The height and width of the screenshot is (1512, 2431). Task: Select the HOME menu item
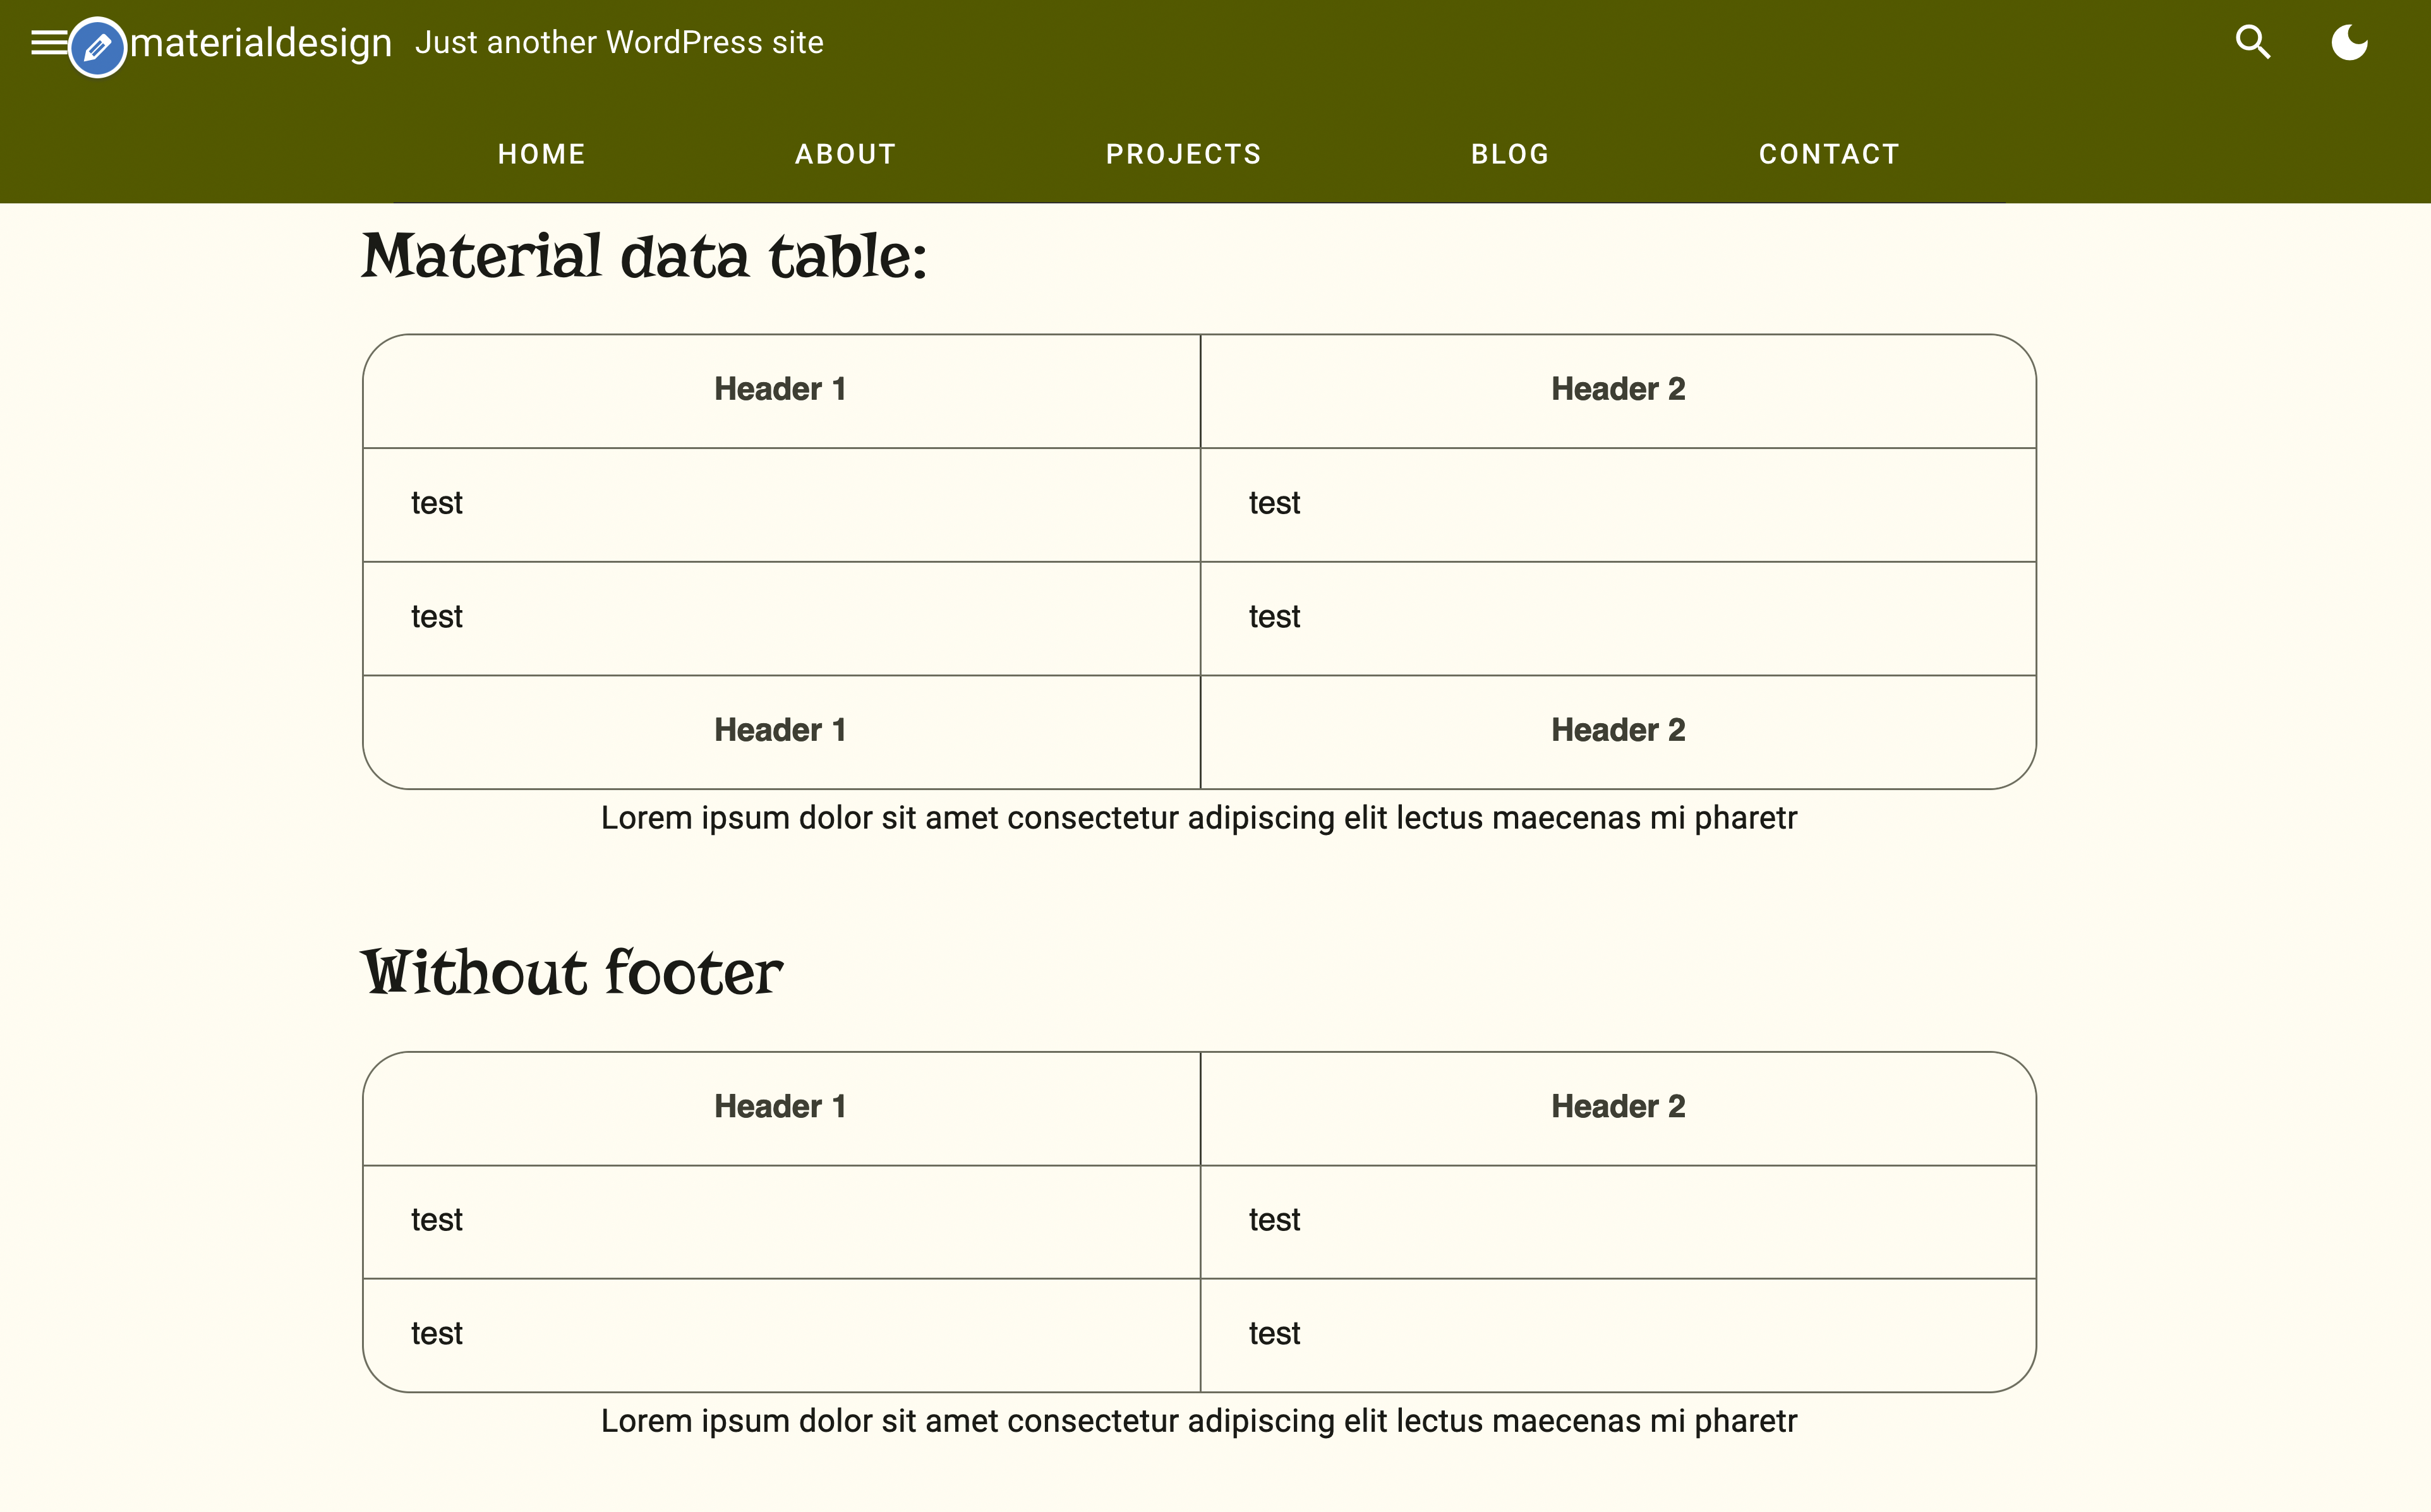[x=541, y=154]
